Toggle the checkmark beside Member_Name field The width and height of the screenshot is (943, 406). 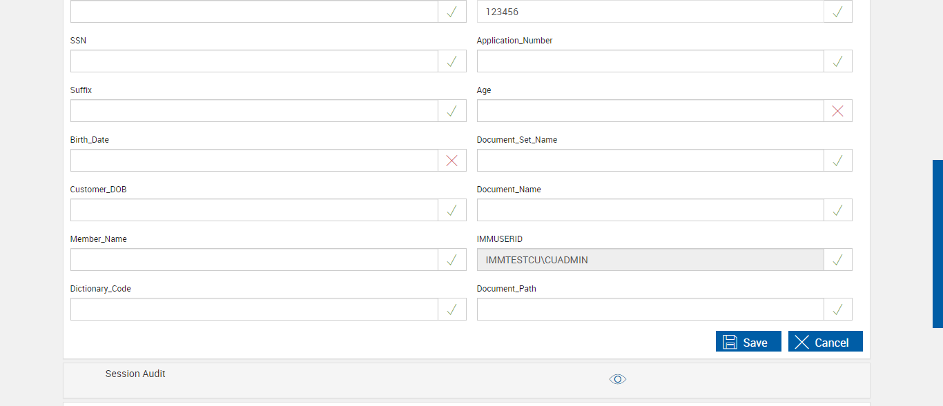pyautogui.click(x=451, y=260)
